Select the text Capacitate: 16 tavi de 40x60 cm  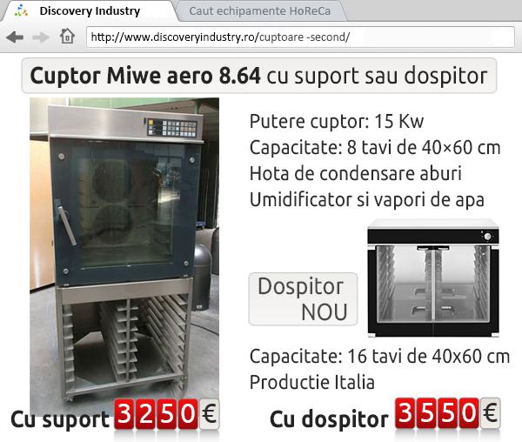pyautogui.click(x=379, y=356)
